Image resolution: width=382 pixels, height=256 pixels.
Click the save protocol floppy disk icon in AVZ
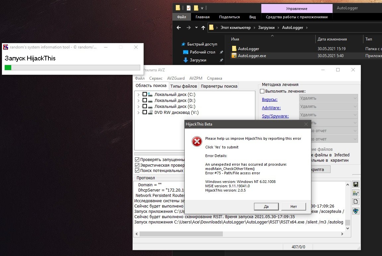(355, 184)
